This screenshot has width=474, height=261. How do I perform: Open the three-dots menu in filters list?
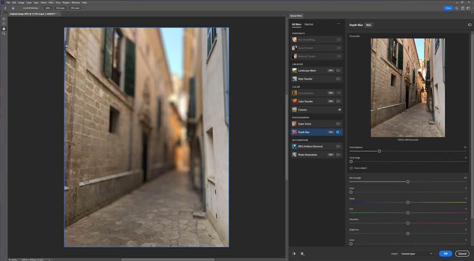[x=338, y=24]
